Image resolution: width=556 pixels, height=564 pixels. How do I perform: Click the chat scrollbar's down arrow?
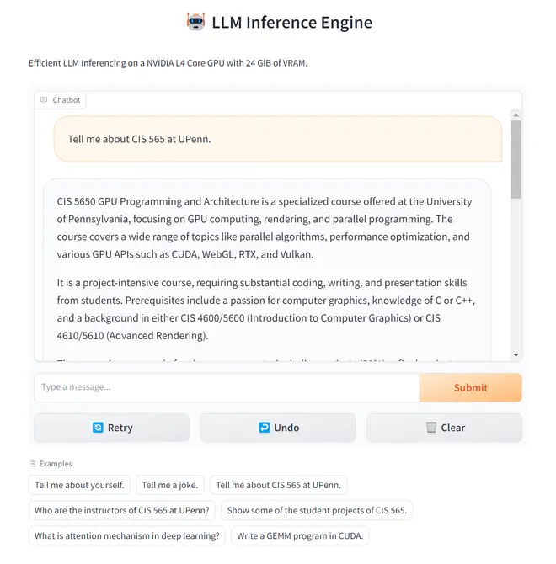click(516, 355)
